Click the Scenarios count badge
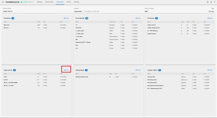Viewport: 217px width, 118px height. point(13,18)
